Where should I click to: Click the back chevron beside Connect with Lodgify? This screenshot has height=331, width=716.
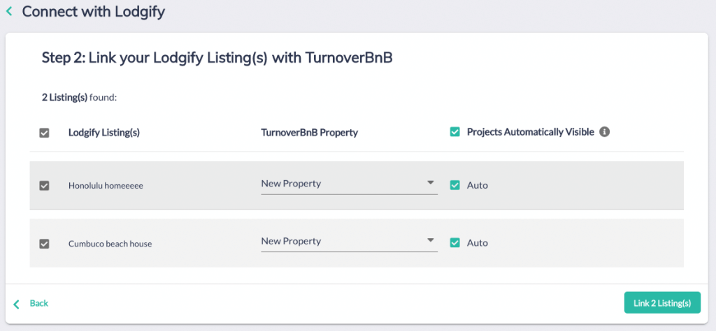pos(9,11)
